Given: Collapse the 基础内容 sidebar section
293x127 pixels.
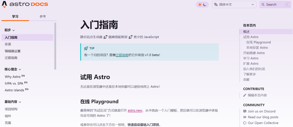Looking at the screenshot, I should point(13,102).
